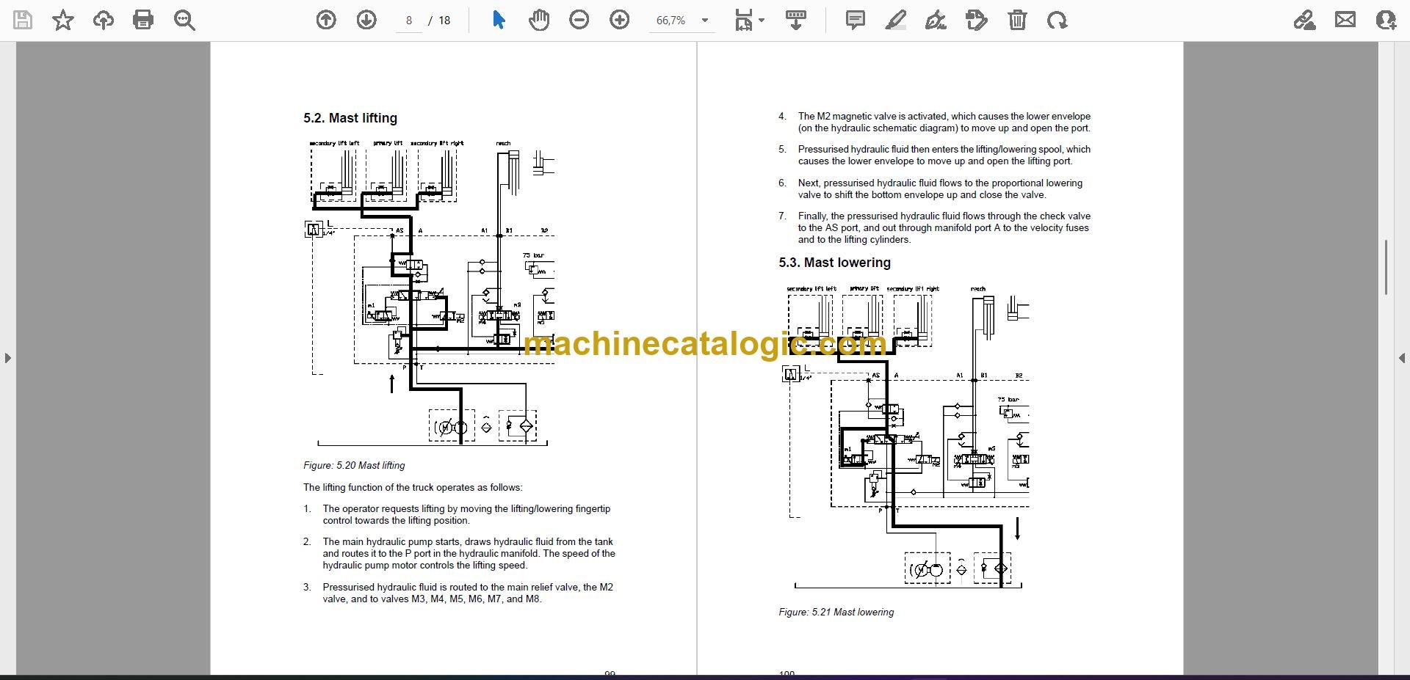Select the highlighter pen tool
The width and height of the screenshot is (1410, 680).
[x=896, y=20]
